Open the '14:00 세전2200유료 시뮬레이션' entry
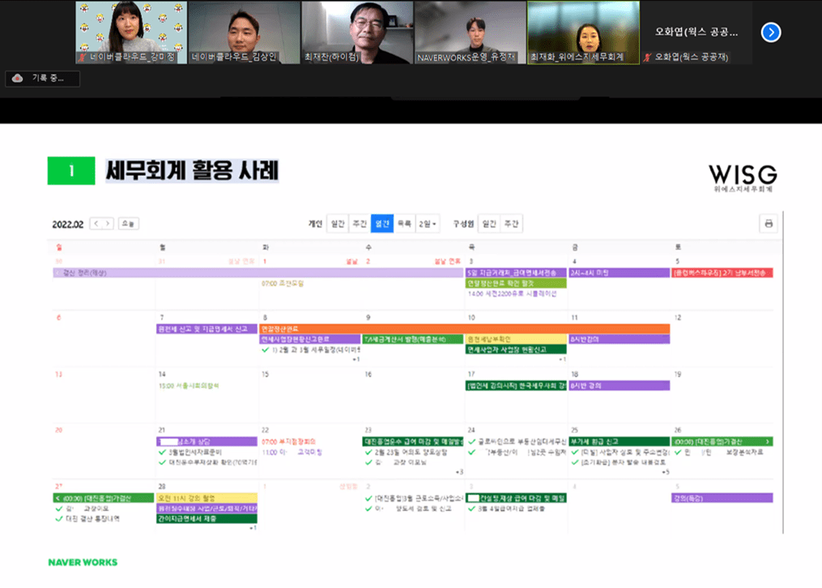The image size is (822, 588). (x=512, y=294)
